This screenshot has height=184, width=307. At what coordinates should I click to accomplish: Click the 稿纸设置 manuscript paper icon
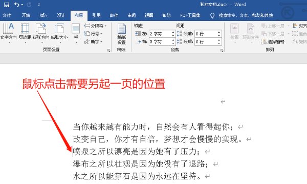pos(121,34)
